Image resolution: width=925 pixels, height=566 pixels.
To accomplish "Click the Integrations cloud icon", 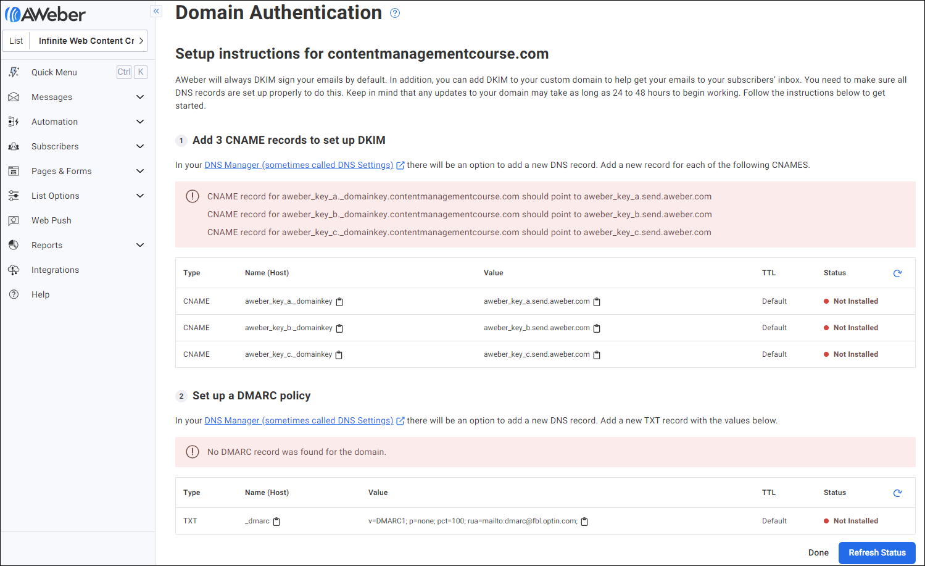I will point(14,270).
